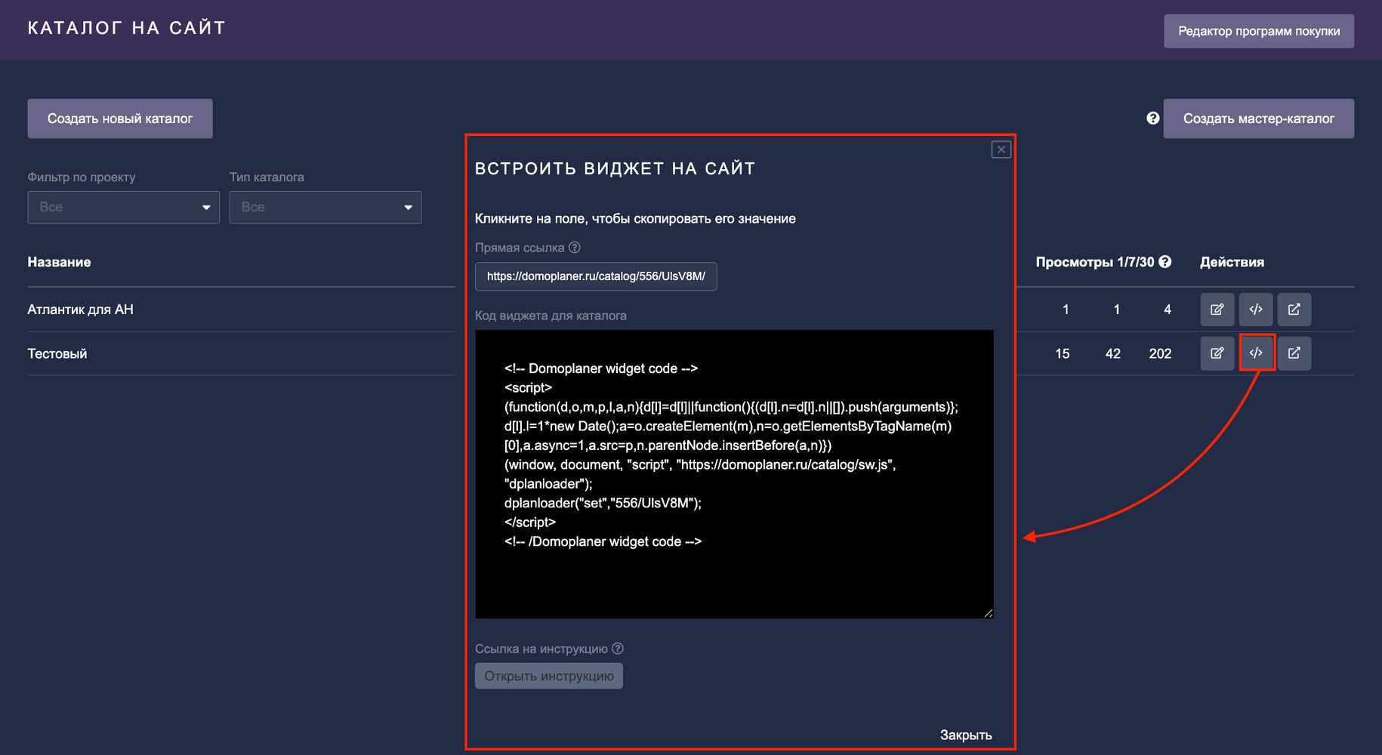
Task: Open embed code for Атлантик для АН
Action: tap(1255, 310)
